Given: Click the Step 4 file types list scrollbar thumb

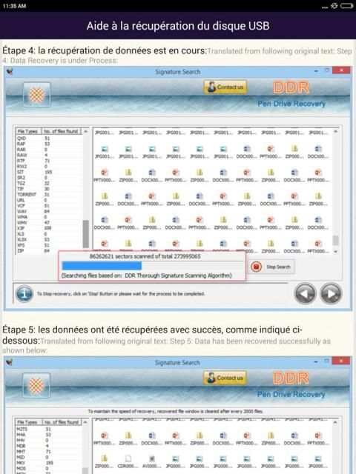Looking at the screenshot, I should [x=86, y=234].
